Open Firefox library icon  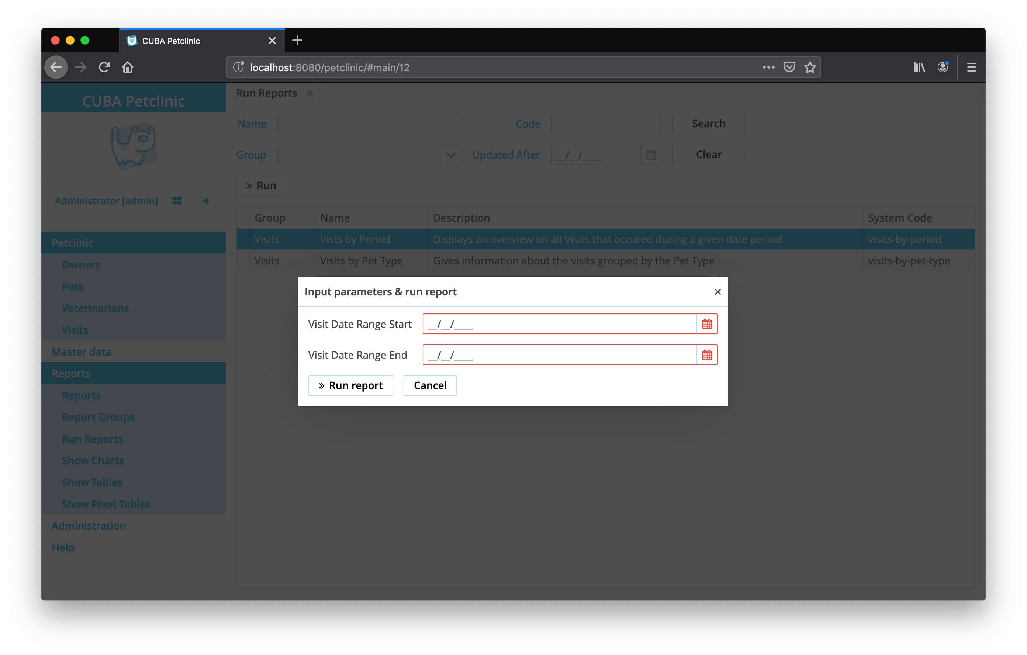[x=919, y=67]
